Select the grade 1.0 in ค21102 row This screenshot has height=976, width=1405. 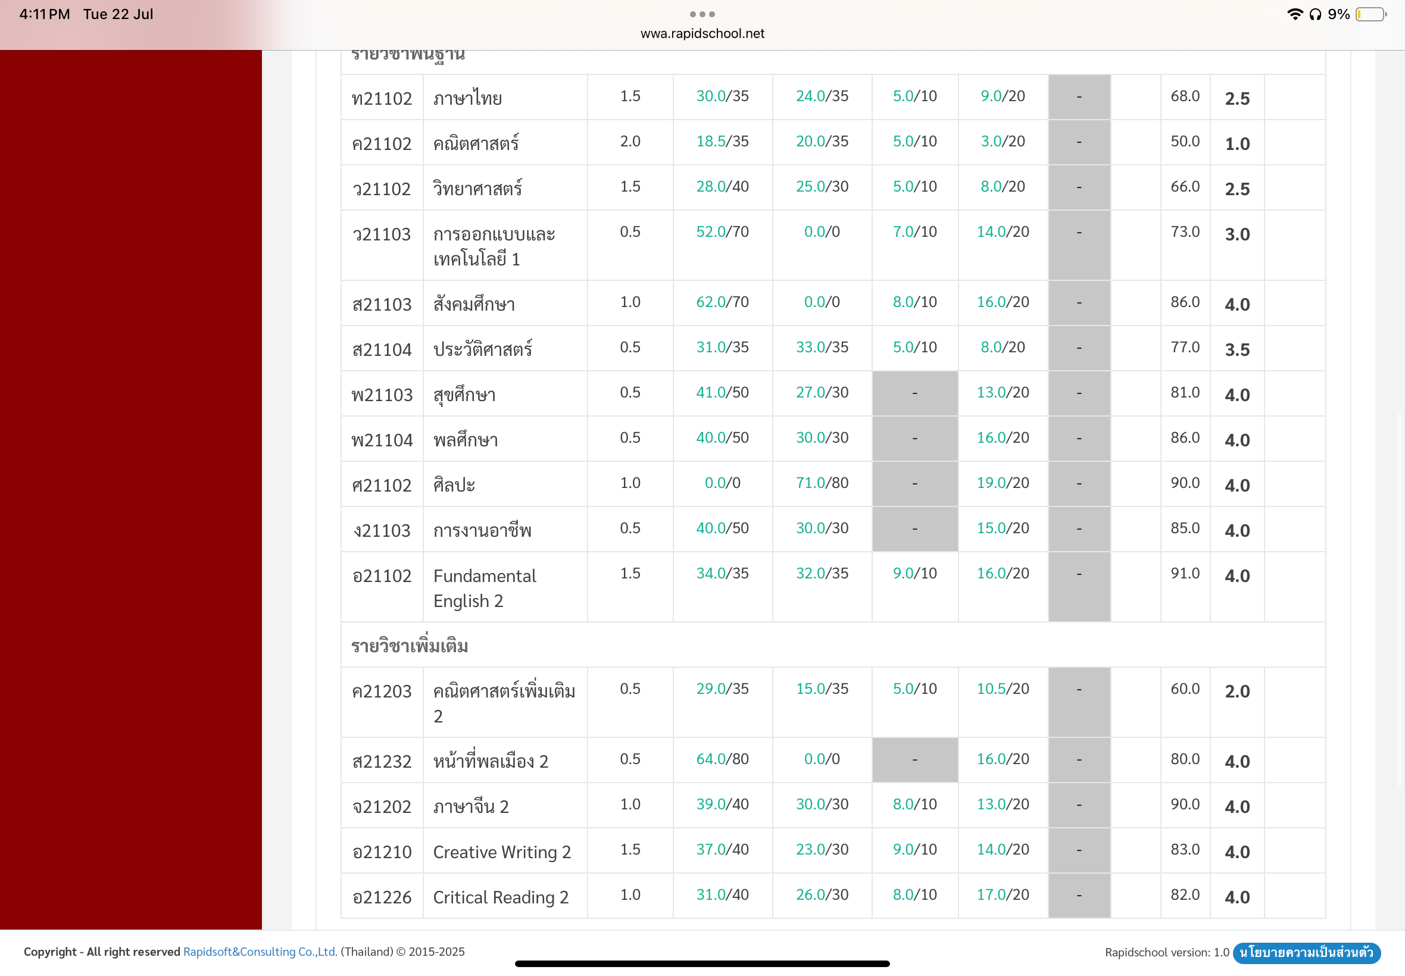point(1237,145)
